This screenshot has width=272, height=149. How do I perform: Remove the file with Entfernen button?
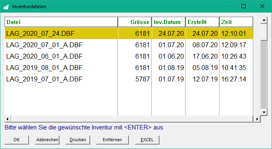112,140
